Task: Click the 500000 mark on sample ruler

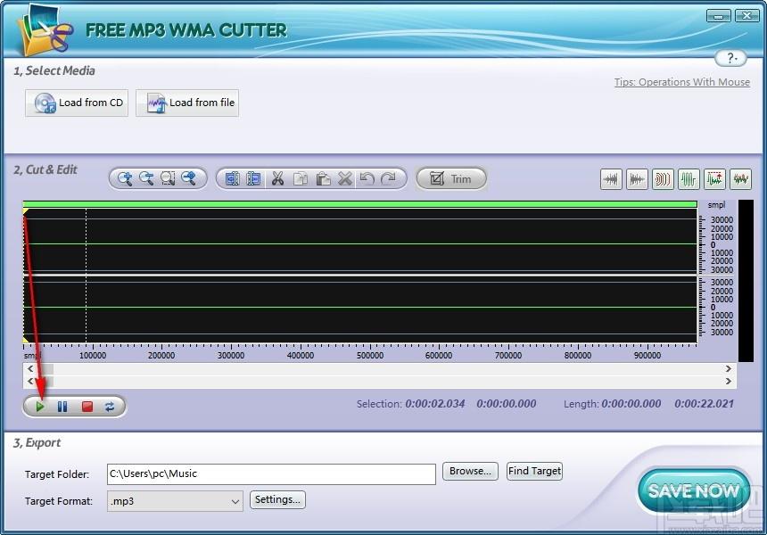Action: tap(370, 356)
